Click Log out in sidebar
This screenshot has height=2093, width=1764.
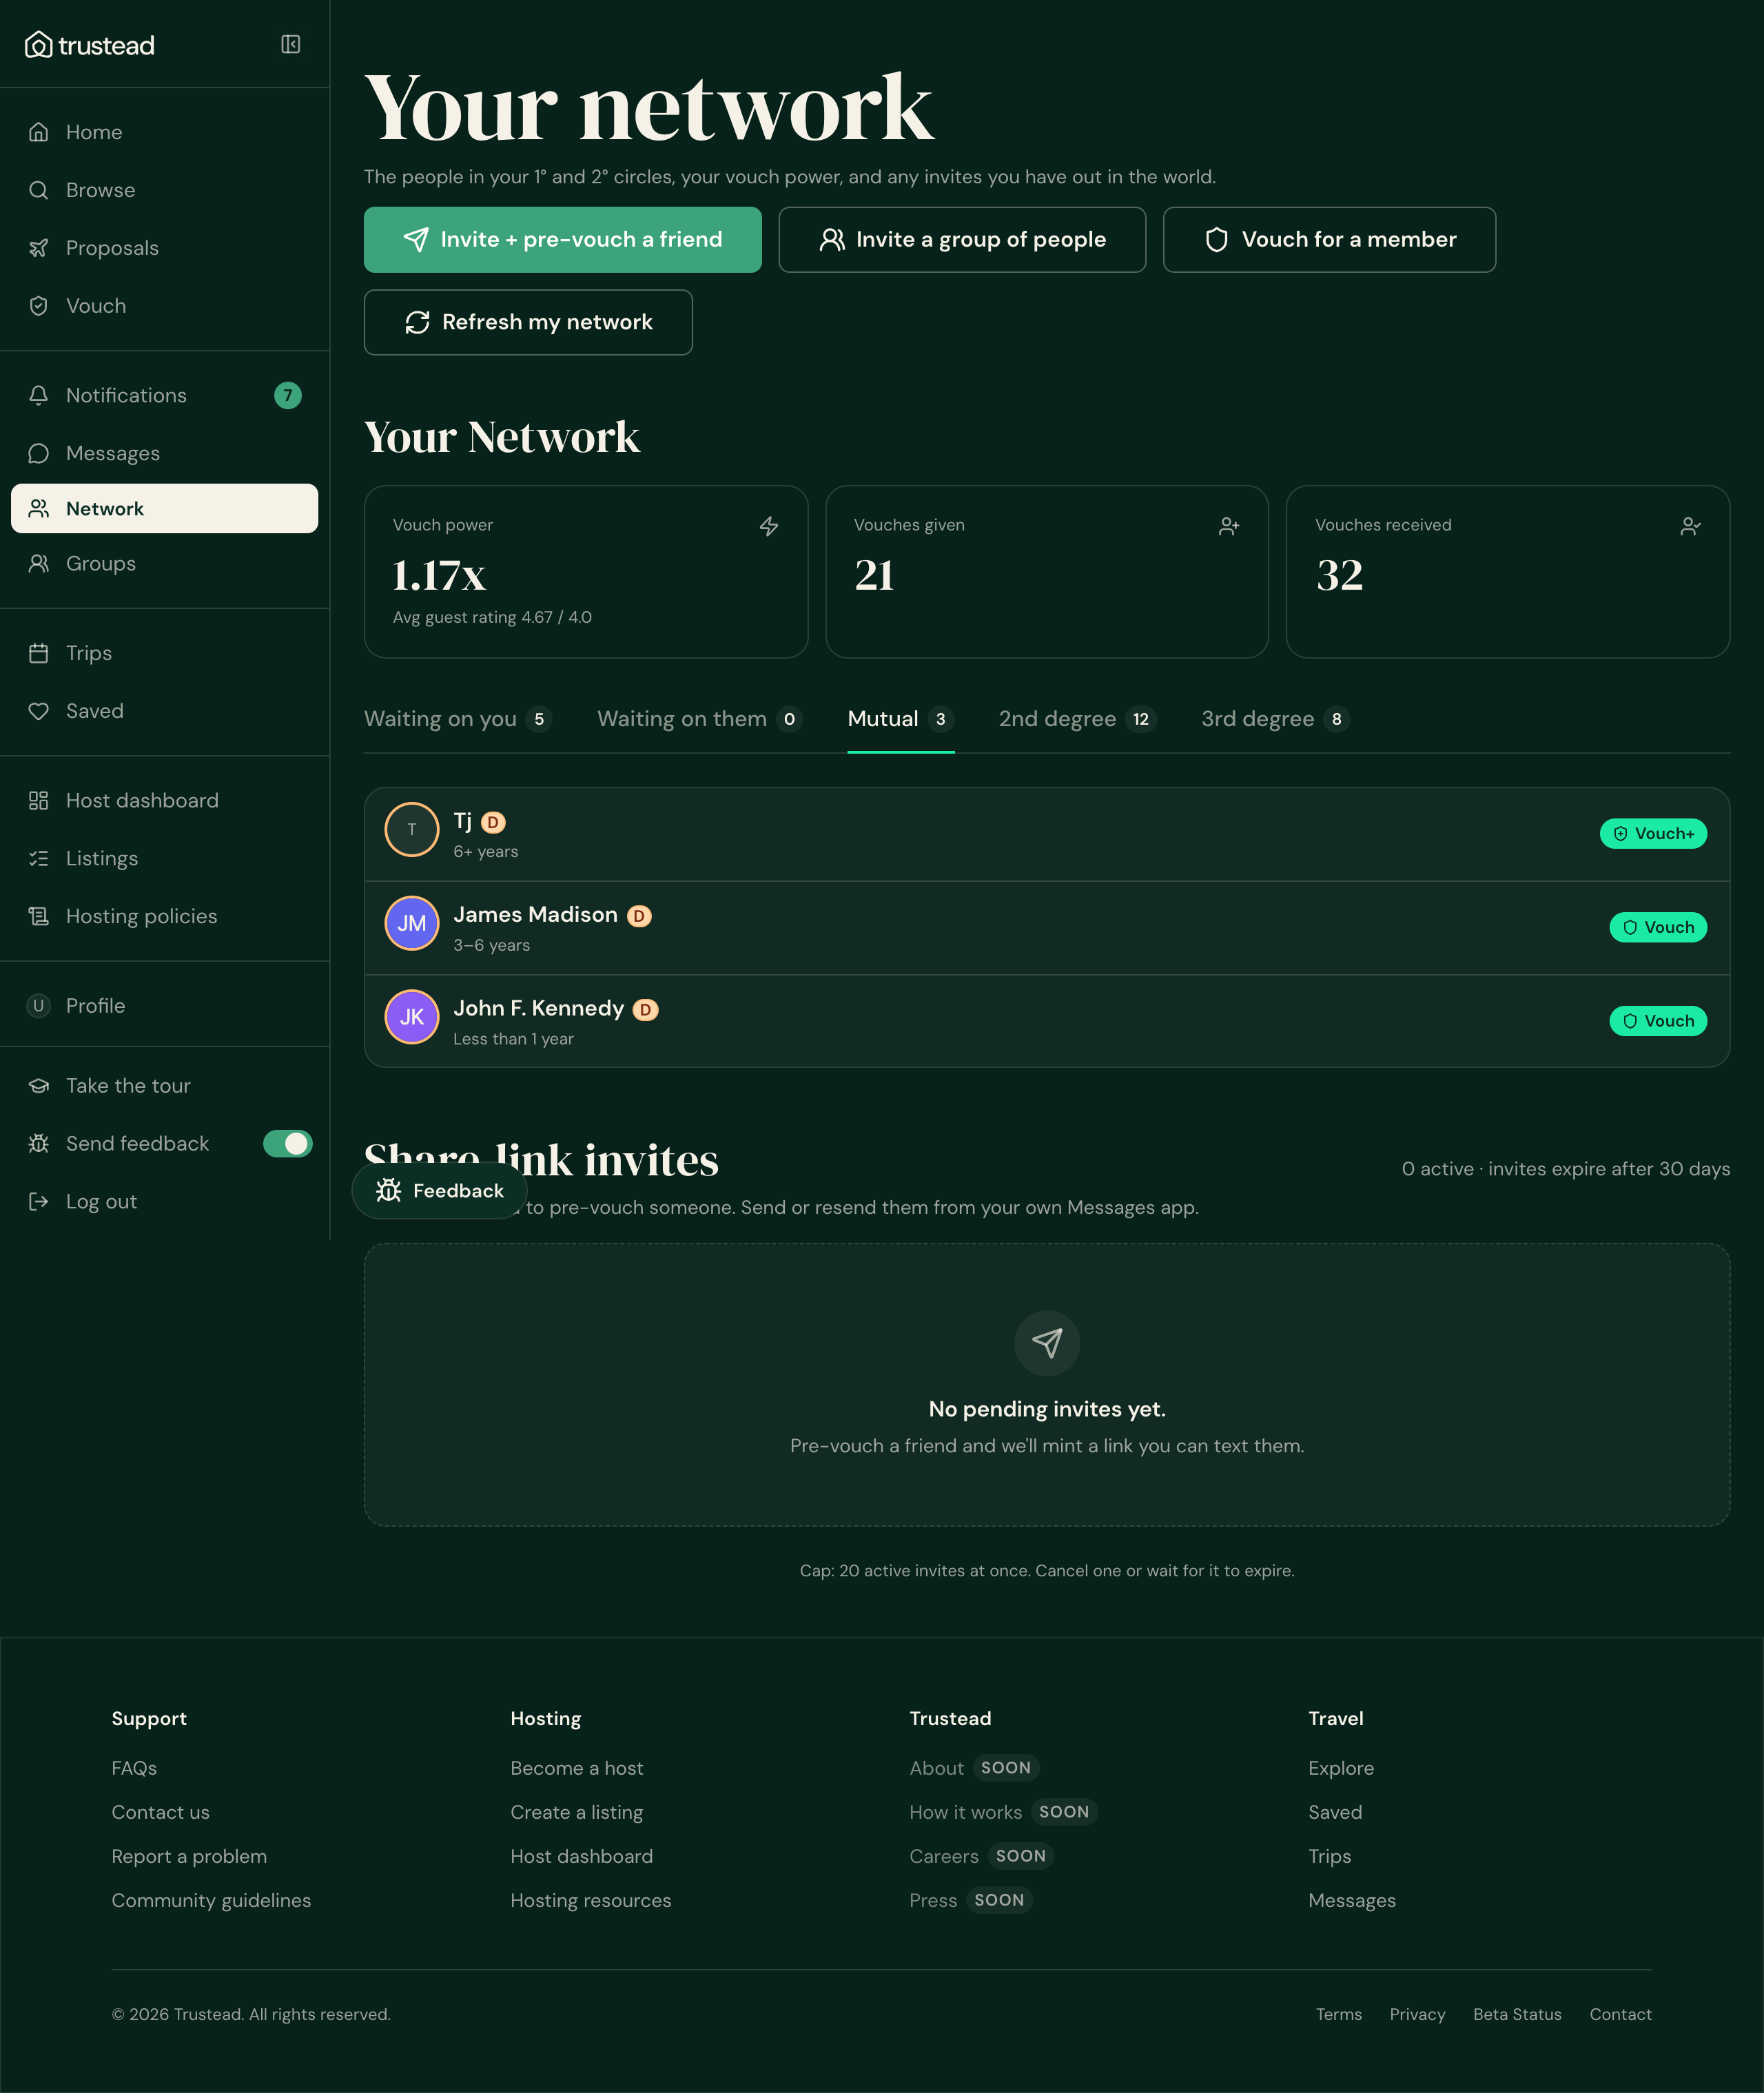point(165,1201)
